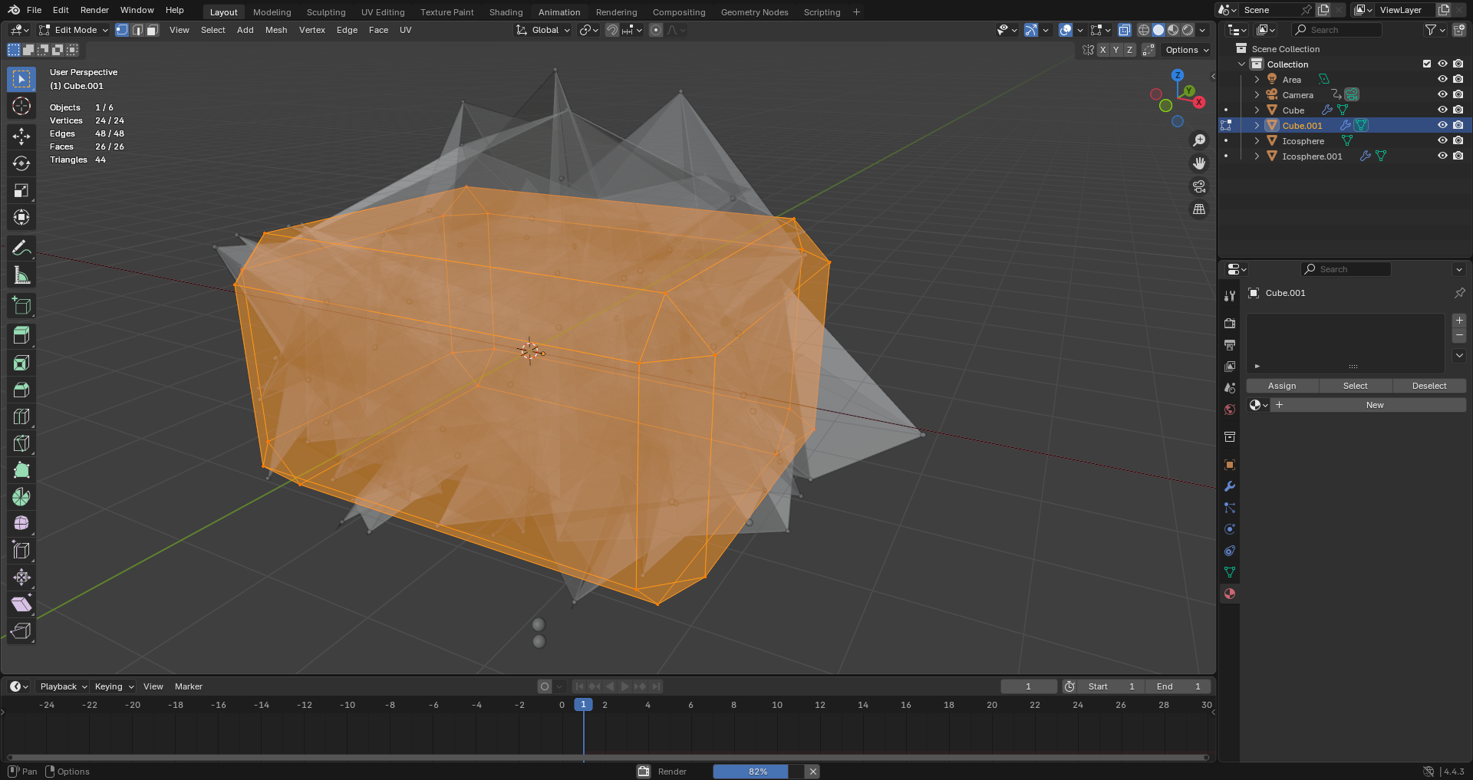Hide the Icosphere object in viewport

pyautogui.click(x=1442, y=140)
